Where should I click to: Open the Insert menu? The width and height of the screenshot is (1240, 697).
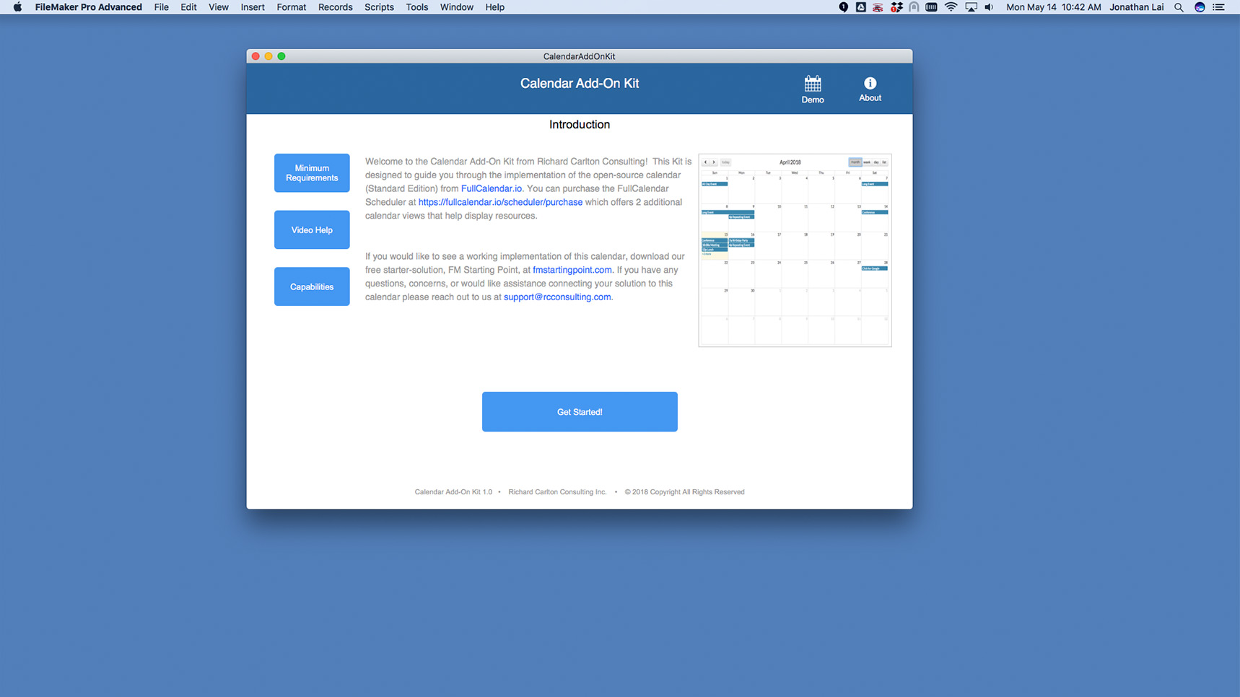(x=253, y=7)
